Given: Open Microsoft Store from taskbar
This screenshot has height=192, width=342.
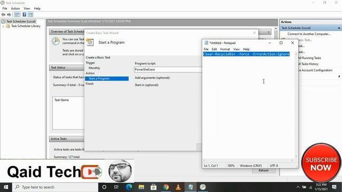Looking at the screenshot, I should click(x=153, y=187).
